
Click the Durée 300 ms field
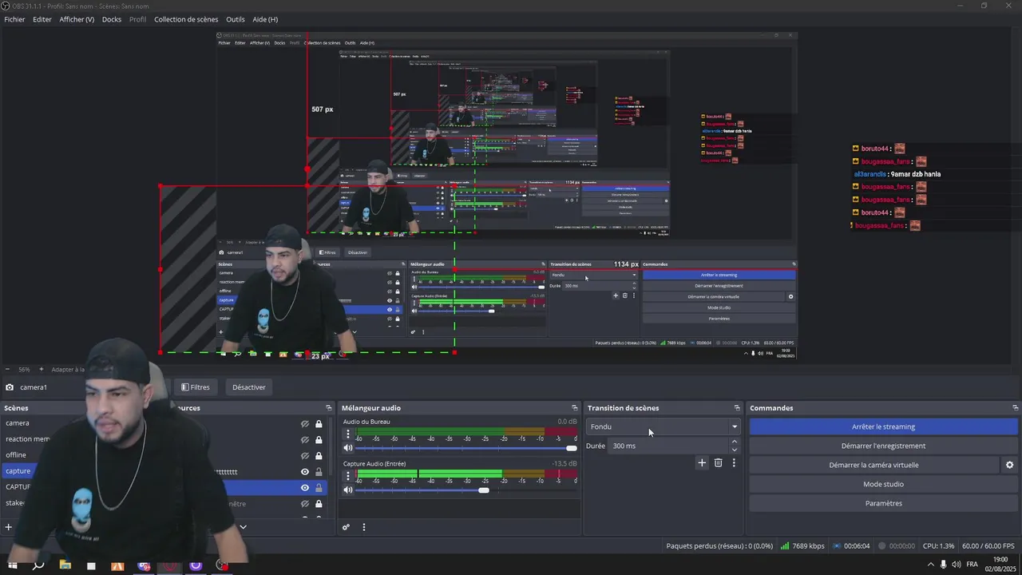coord(668,446)
